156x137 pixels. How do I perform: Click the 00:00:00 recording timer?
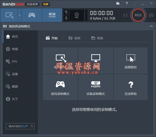pos(101,13)
